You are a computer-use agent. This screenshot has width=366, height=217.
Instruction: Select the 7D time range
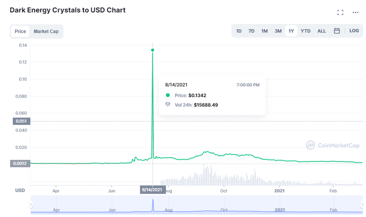(251, 31)
